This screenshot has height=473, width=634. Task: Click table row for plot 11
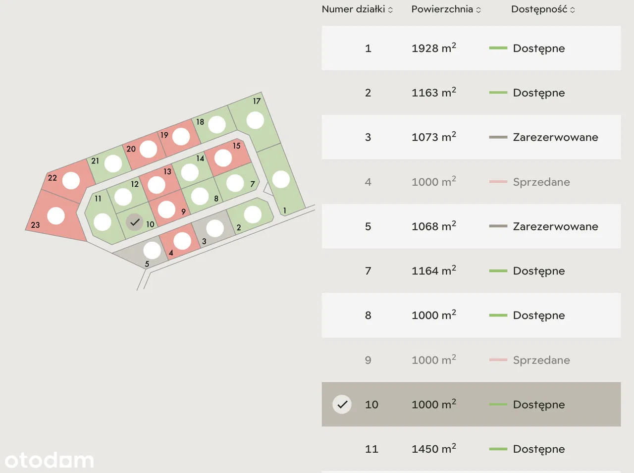tap(471, 449)
